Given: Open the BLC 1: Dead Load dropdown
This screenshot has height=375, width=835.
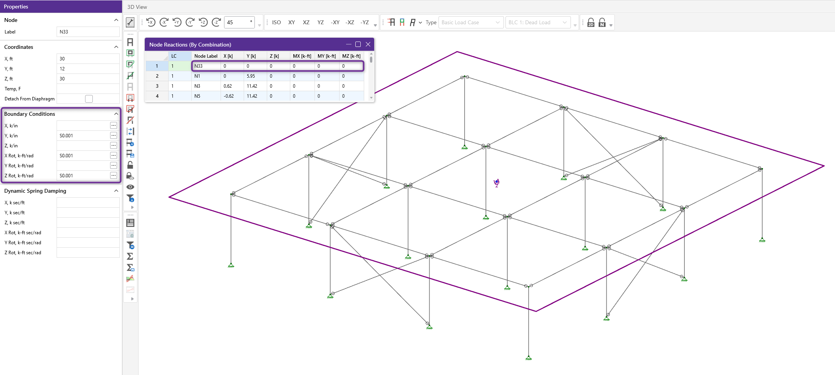Looking at the screenshot, I should click(x=538, y=22).
